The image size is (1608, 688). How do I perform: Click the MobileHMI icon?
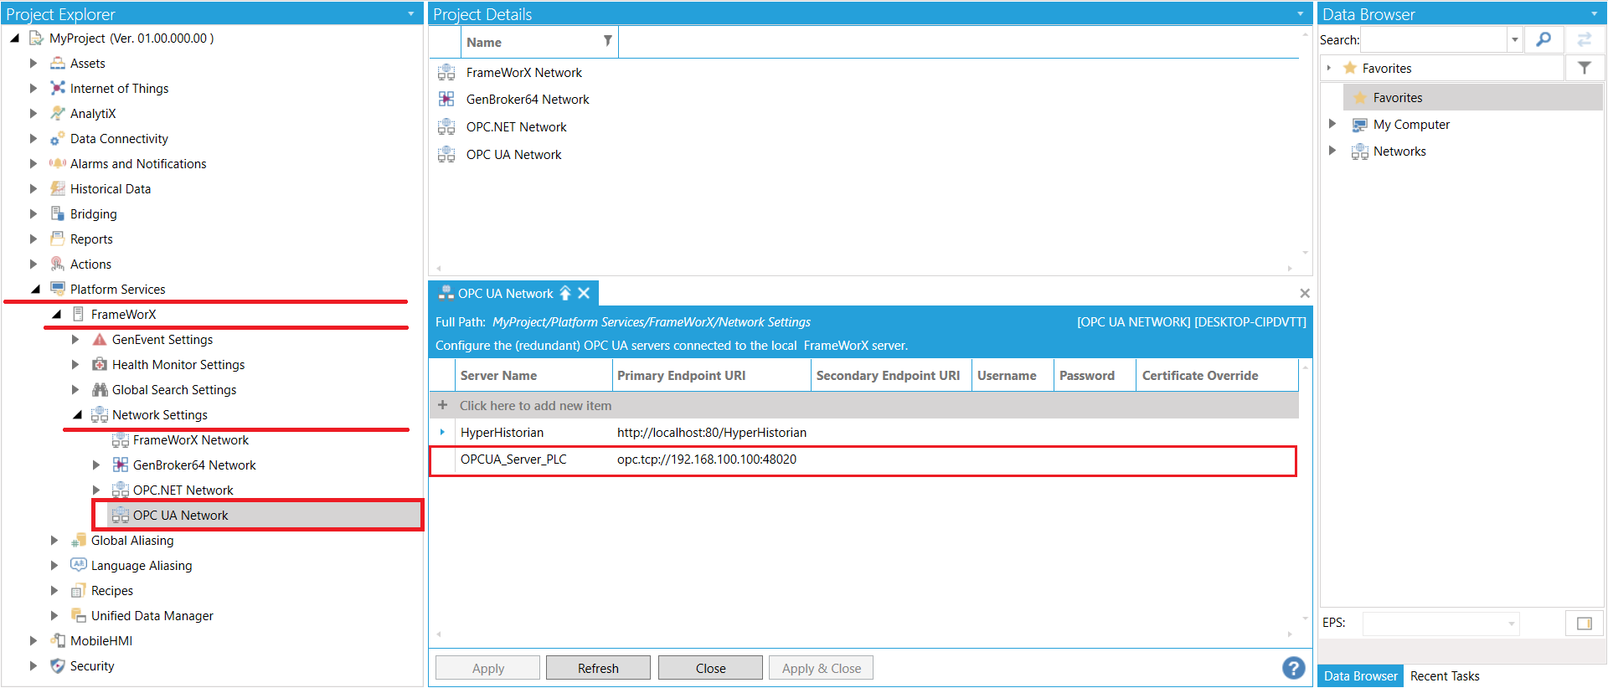point(57,640)
